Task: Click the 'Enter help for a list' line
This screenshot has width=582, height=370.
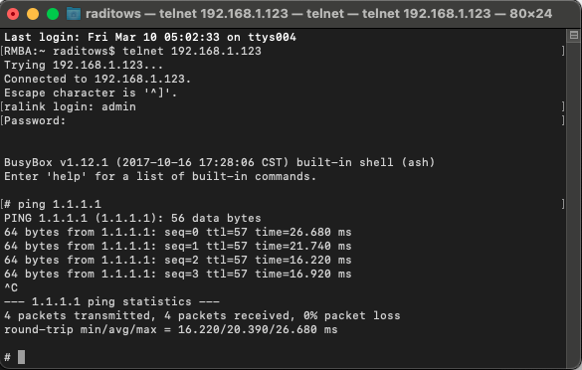Action: (160, 176)
